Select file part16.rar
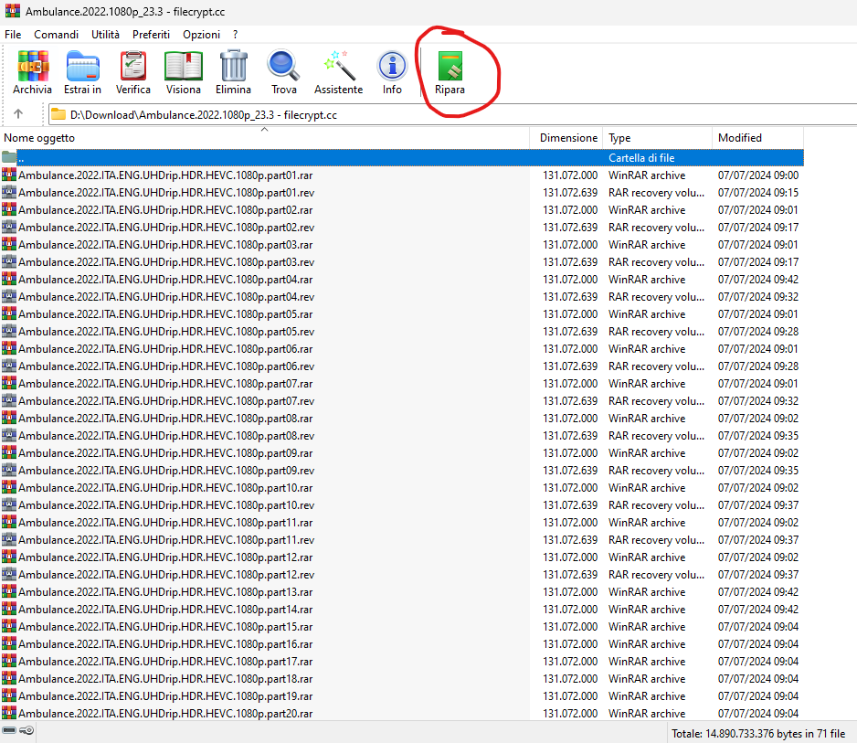 [402, 644]
